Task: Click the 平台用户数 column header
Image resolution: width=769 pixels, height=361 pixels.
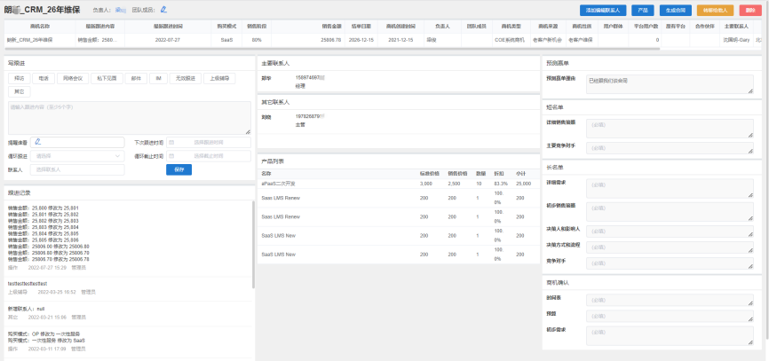Action: 645,27
